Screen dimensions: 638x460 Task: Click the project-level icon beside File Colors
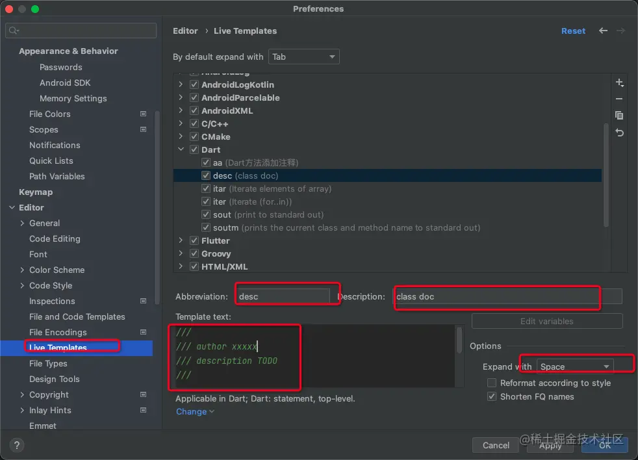pos(143,114)
